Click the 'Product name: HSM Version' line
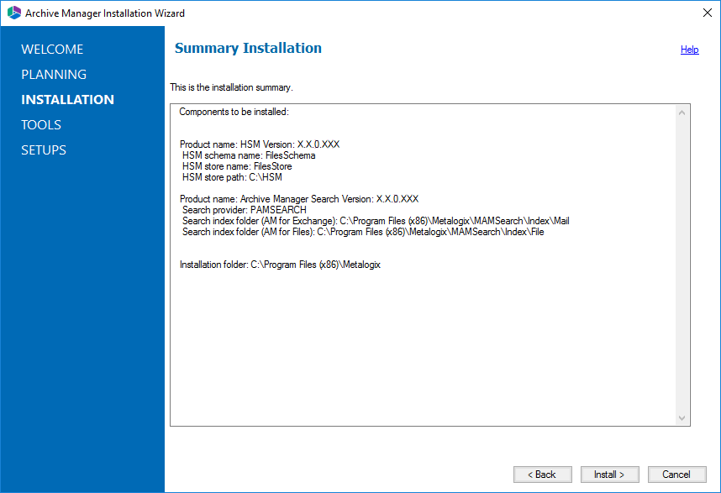 pyautogui.click(x=260, y=144)
